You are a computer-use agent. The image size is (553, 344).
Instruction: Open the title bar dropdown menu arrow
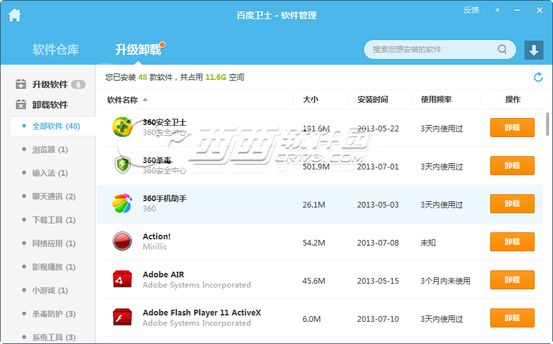(497, 10)
